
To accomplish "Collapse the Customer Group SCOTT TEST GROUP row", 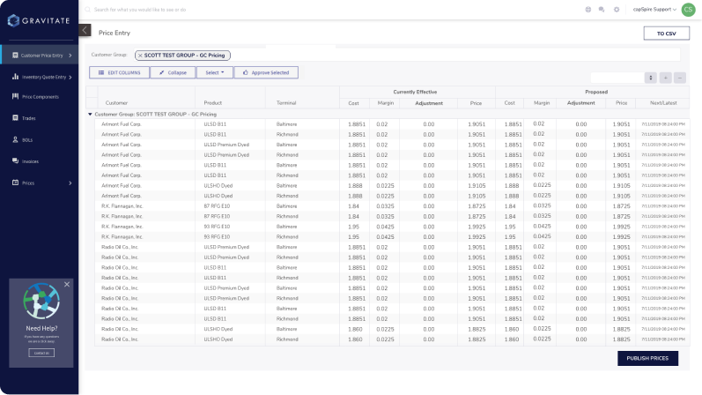I will (x=90, y=115).
